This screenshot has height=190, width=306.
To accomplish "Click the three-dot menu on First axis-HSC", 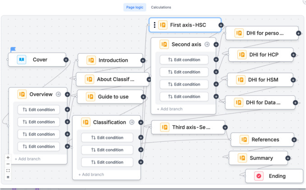I will 154,25.
